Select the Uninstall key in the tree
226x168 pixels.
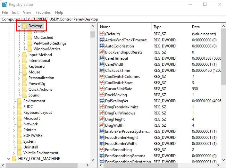click(x=31, y=147)
